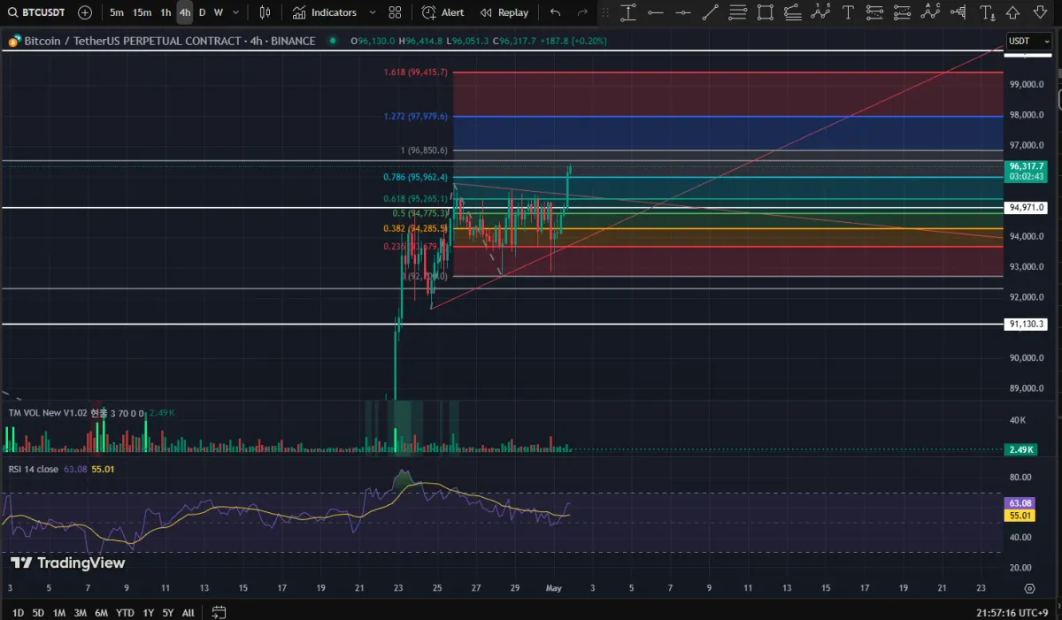Click the add symbol plus icon
Viewport: 1062px width, 620px height.
[x=85, y=12]
